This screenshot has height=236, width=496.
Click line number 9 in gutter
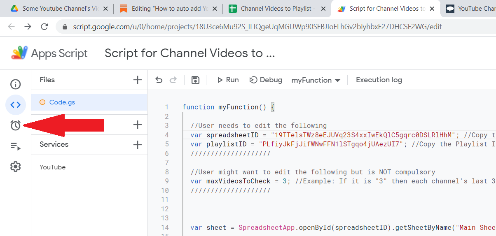167,181
